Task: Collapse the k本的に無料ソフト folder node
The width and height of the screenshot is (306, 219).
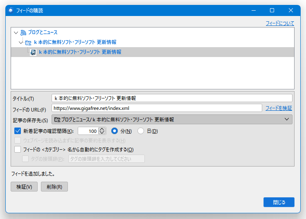Action: 21,43
